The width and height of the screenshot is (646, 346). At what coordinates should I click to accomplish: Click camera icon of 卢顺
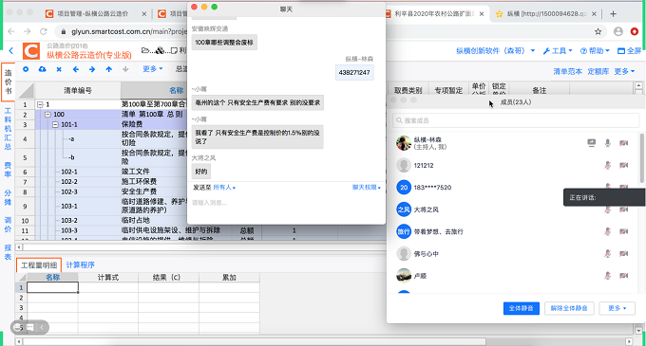pyautogui.click(x=624, y=275)
